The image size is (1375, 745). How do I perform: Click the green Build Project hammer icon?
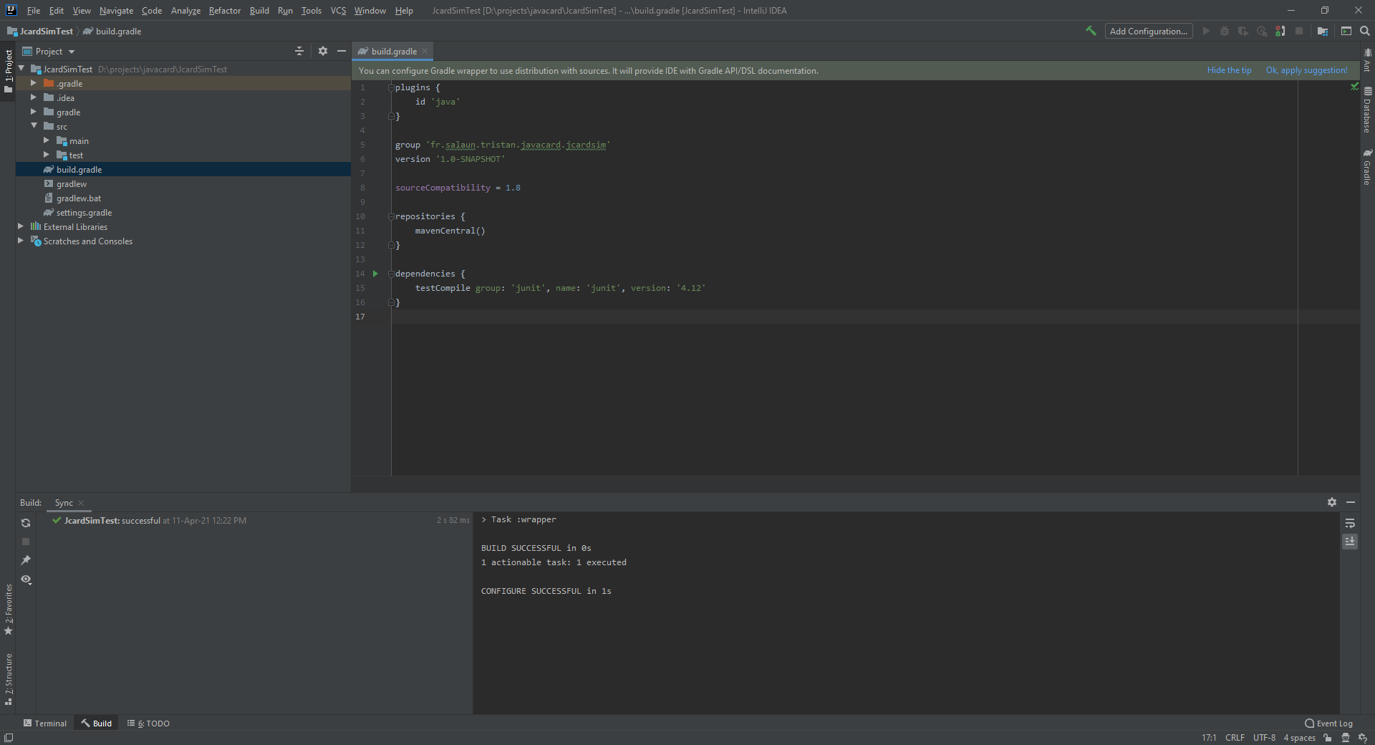click(1091, 31)
